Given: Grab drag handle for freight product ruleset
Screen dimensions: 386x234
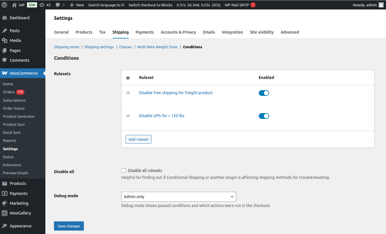Looking at the screenshot, I should coord(128,93).
